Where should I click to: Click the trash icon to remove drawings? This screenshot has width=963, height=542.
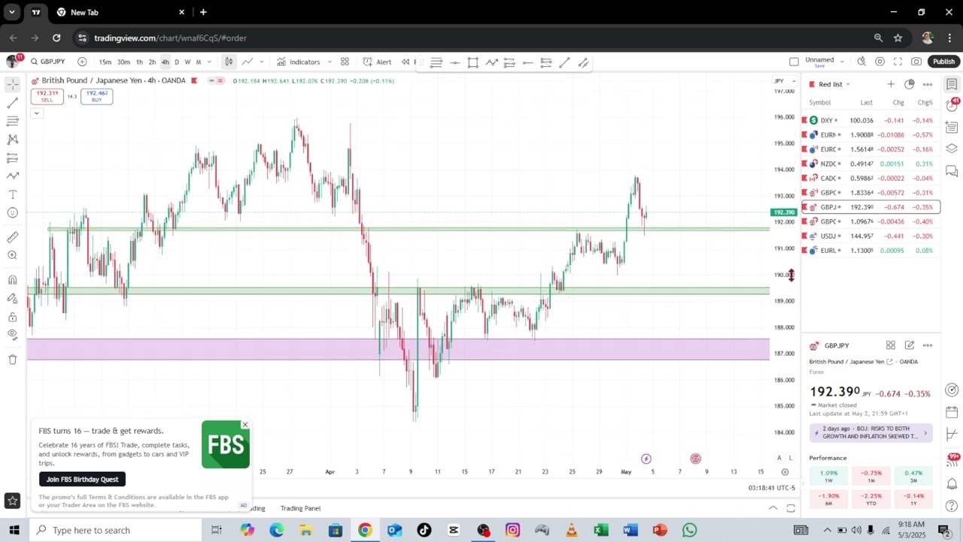(x=13, y=360)
